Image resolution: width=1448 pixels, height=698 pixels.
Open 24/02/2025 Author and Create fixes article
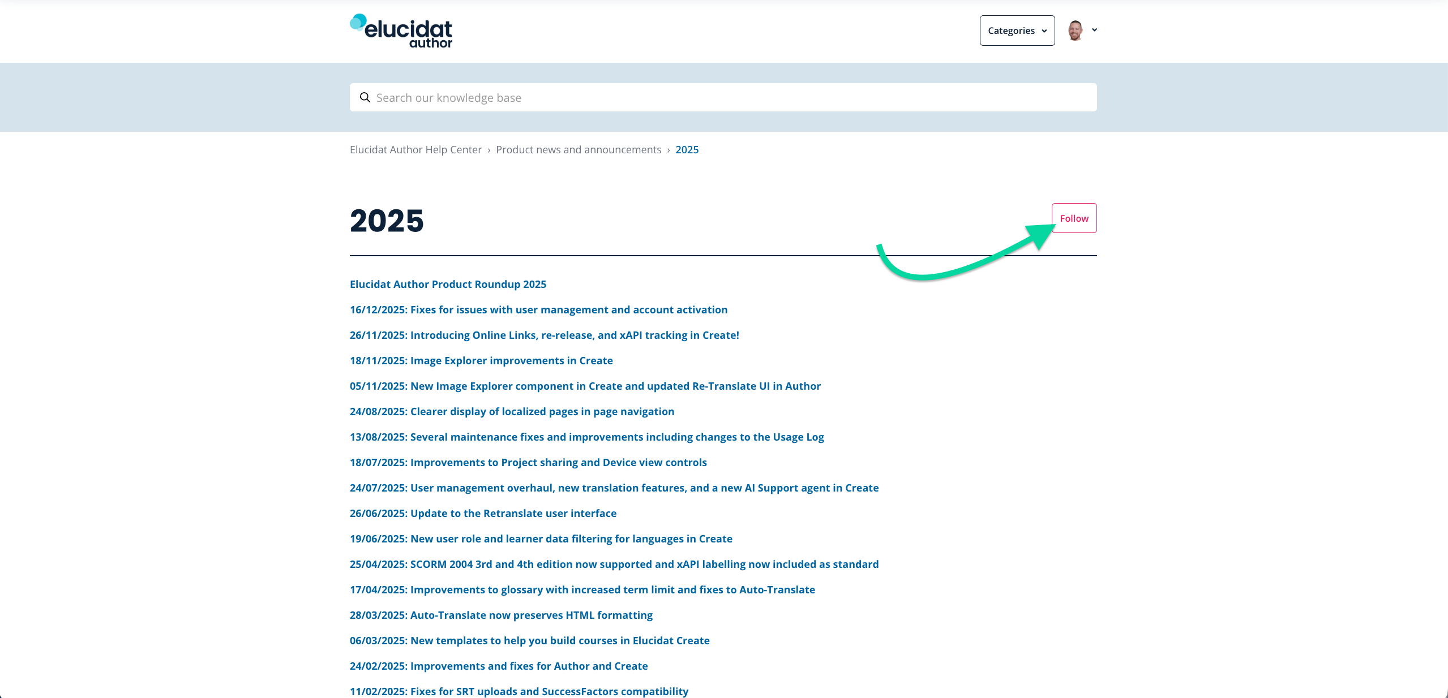[499, 666]
